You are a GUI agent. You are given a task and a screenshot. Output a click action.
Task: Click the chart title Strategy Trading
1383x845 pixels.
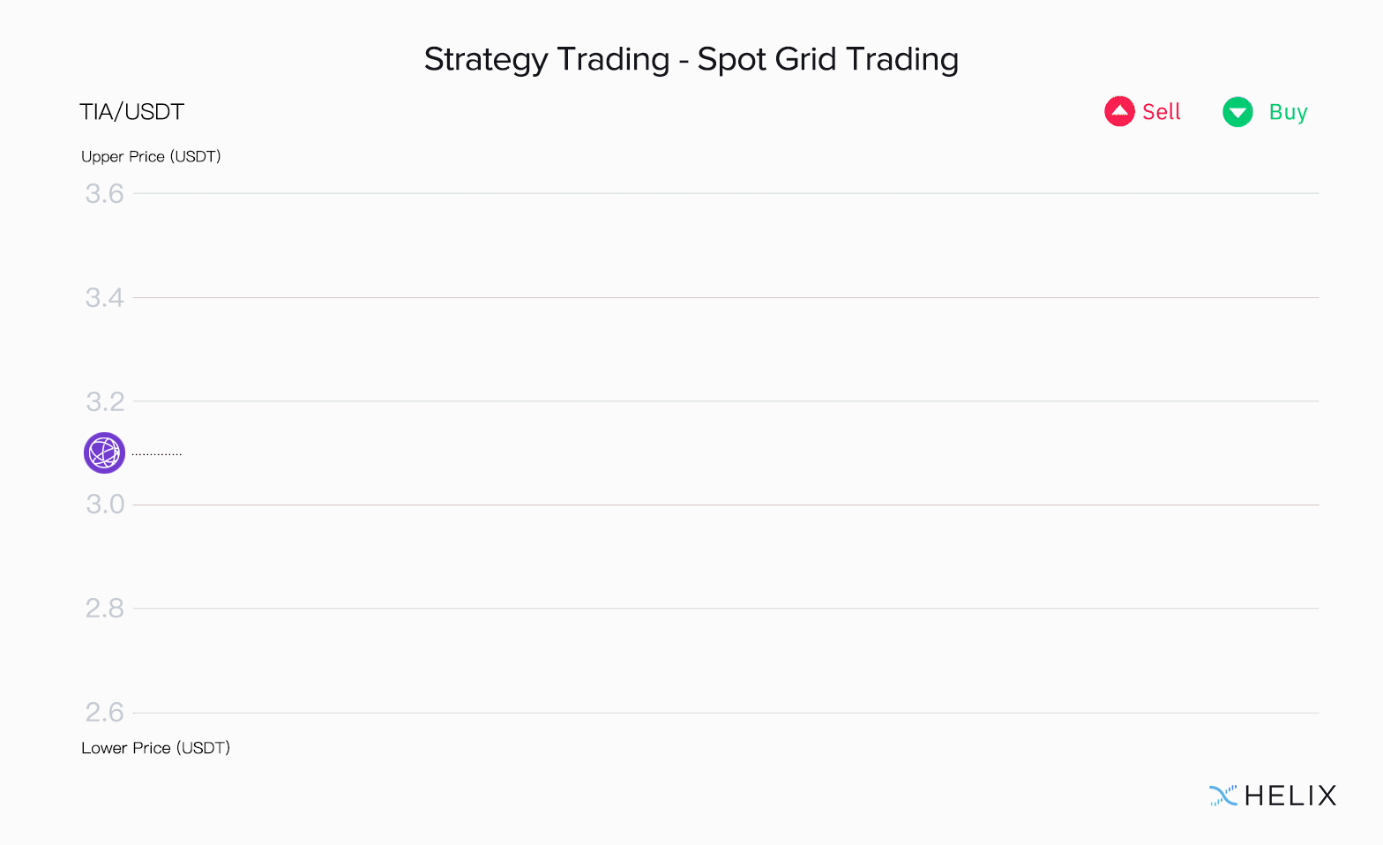tap(547, 59)
